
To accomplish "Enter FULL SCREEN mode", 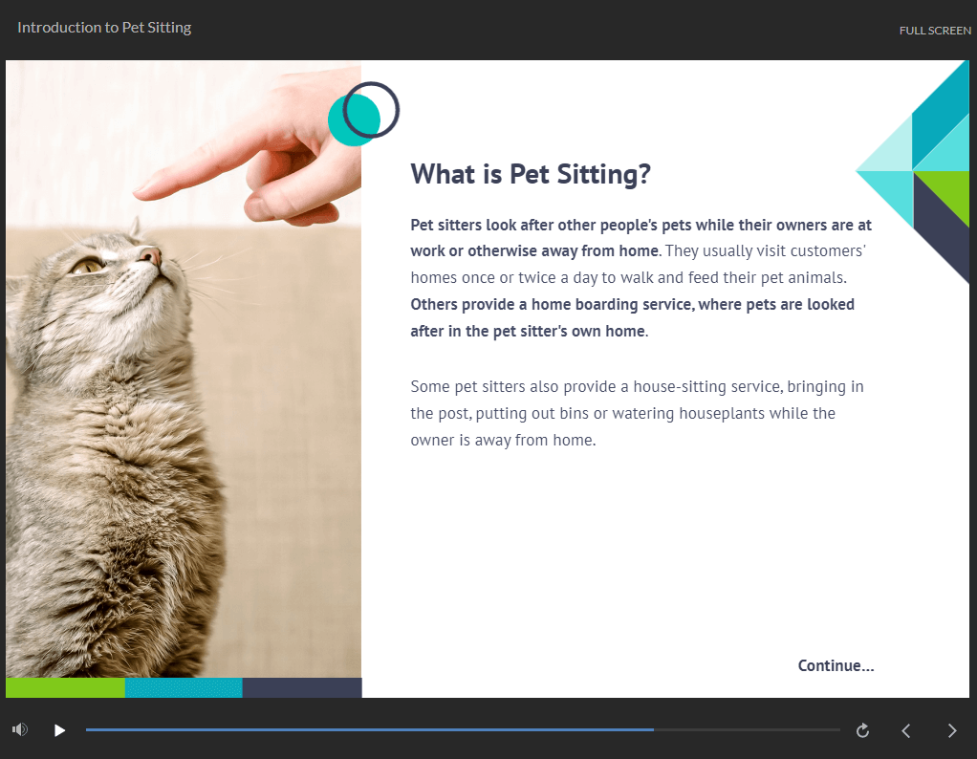I will (934, 31).
